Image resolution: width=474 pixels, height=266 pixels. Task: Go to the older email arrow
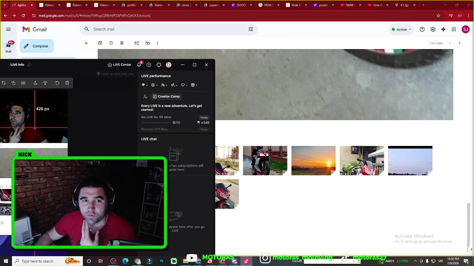(460, 43)
